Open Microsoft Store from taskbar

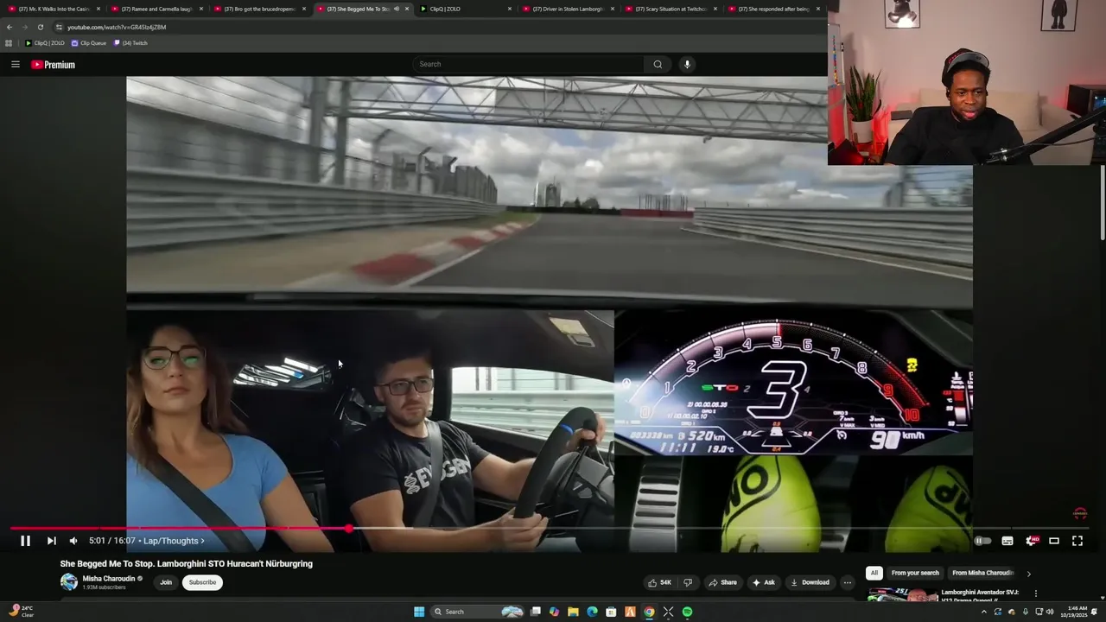click(x=611, y=612)
